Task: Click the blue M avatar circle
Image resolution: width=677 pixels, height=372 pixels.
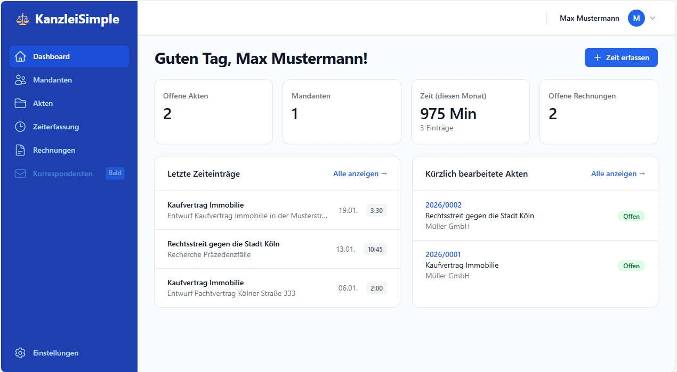Action: [636, 18]
